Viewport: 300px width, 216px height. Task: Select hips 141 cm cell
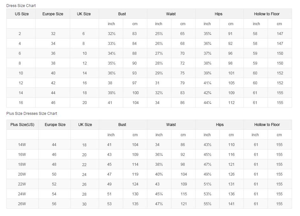[x=231, y=204]
